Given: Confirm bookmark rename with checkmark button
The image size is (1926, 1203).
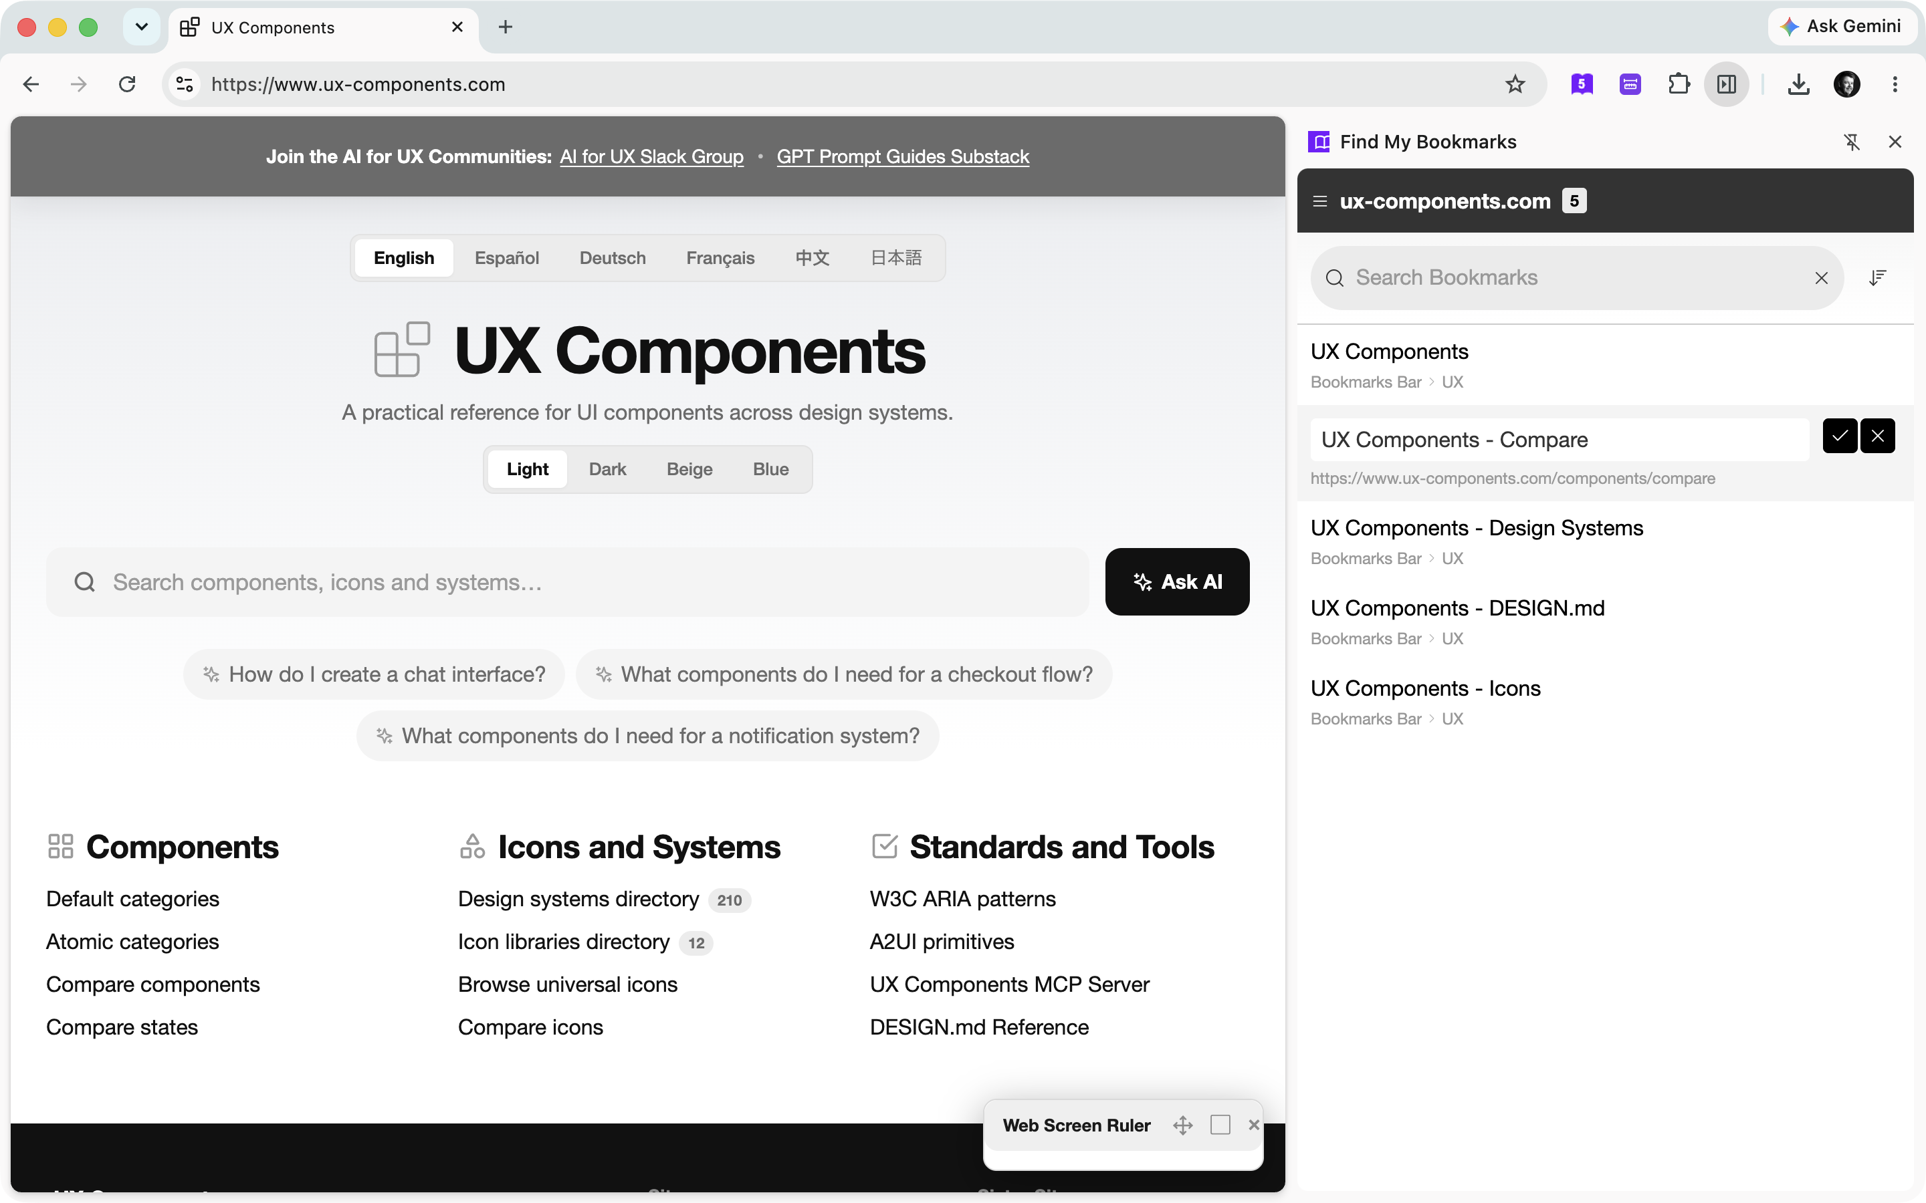Looking at the screenshot, I should coord(1840,436).
